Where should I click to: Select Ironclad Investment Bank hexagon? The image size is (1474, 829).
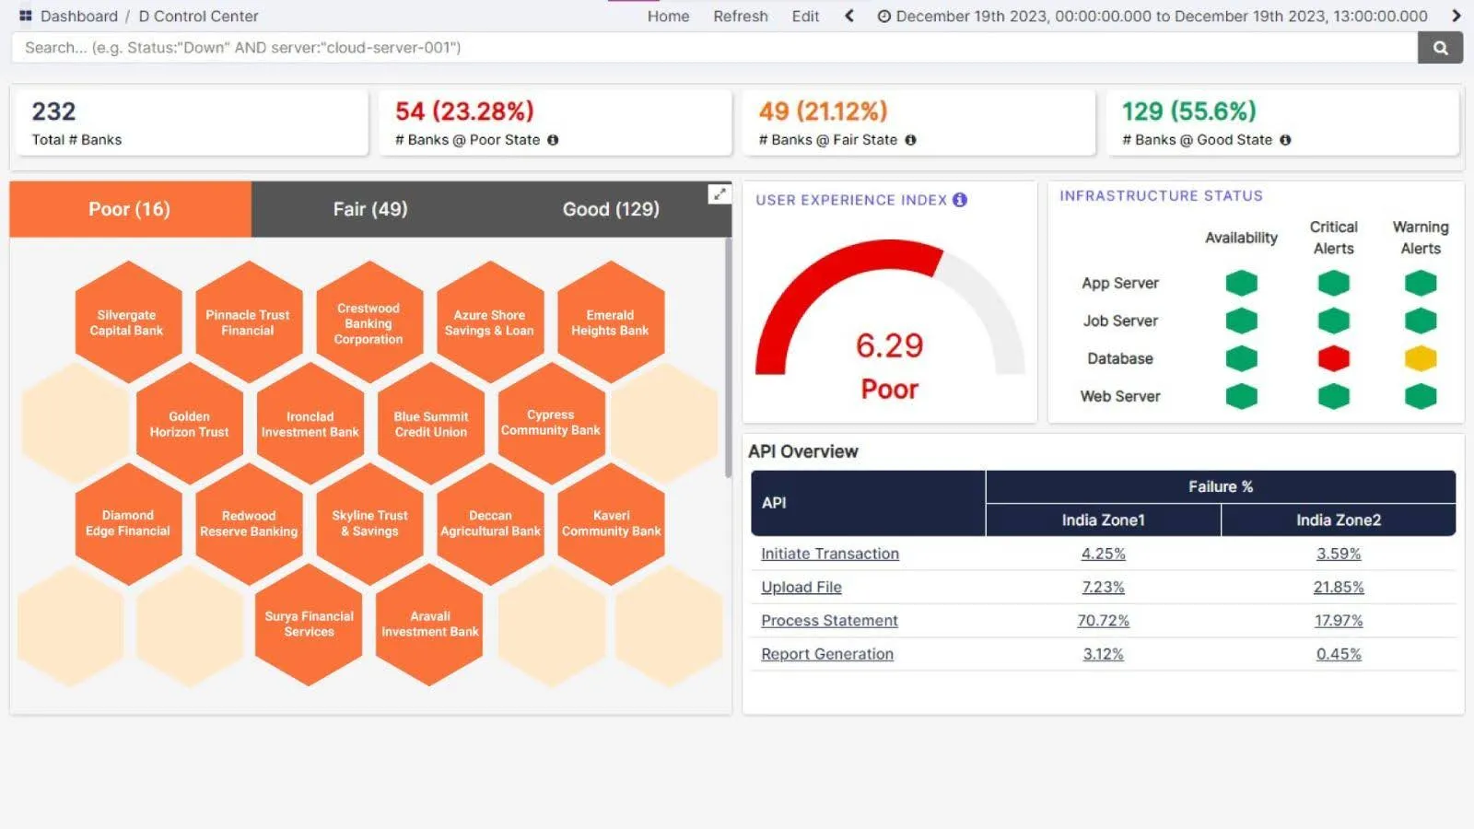pyautogui.click(x=310, y=424)
